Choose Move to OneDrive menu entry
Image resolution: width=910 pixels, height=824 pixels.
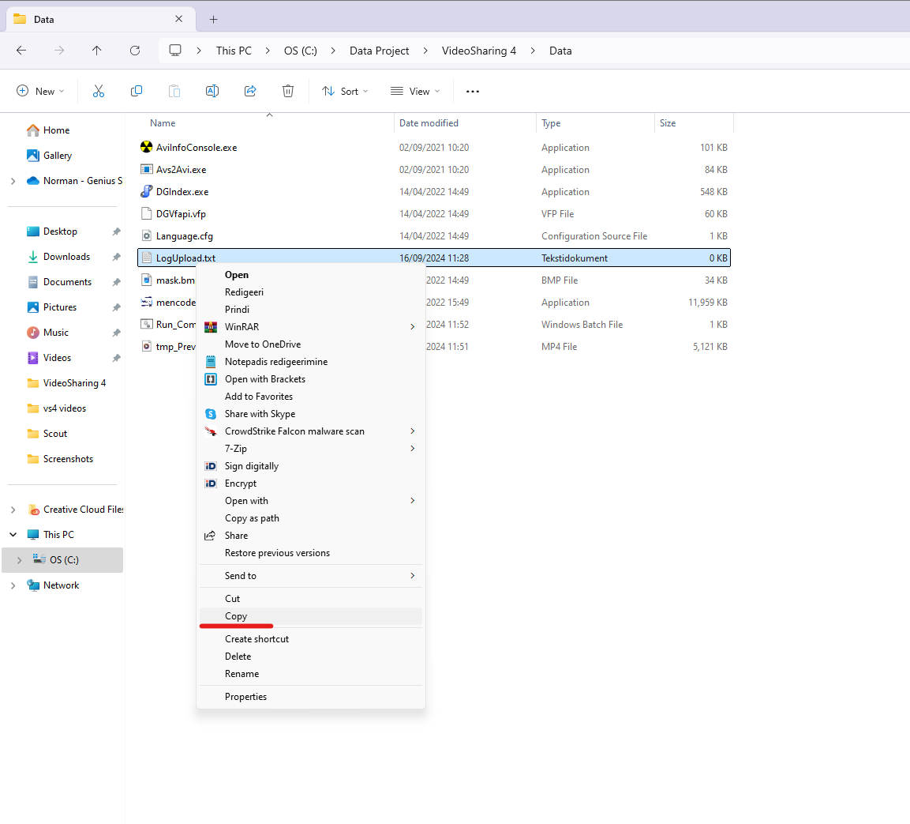point(310,344)
